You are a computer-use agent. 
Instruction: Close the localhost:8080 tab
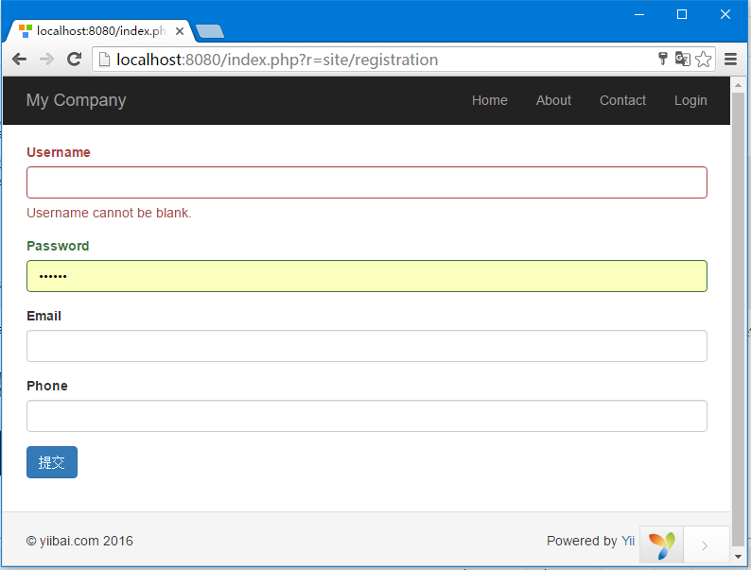pos(180,31)
